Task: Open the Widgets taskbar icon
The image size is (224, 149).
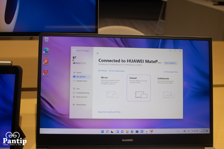Action: pos(117,131)
